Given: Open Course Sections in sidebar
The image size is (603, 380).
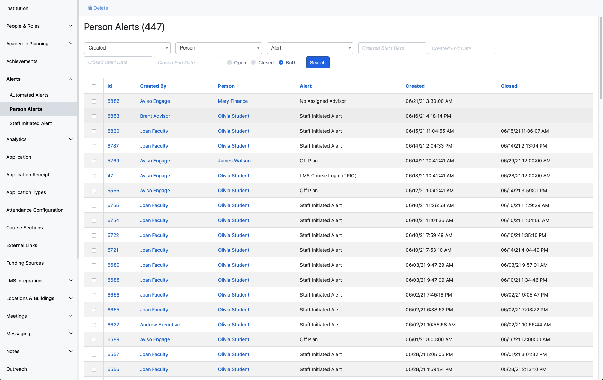Looking at the screenshot, I should pyautogui.click(x=25, y=228).
